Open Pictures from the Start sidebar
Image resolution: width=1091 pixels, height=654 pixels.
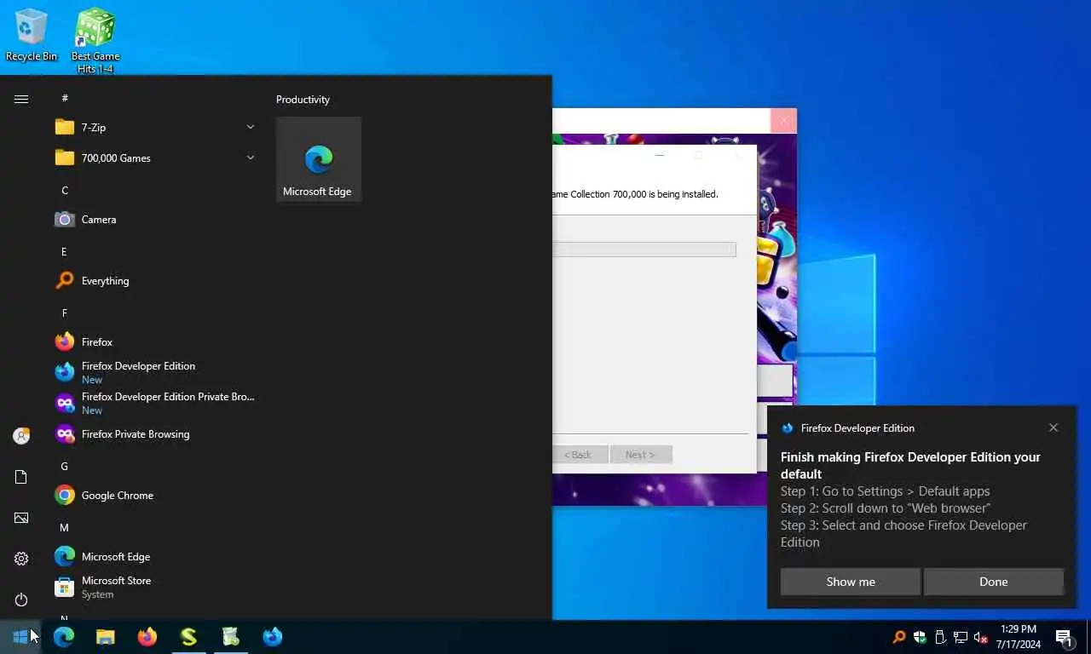click(x=21, y=518)
